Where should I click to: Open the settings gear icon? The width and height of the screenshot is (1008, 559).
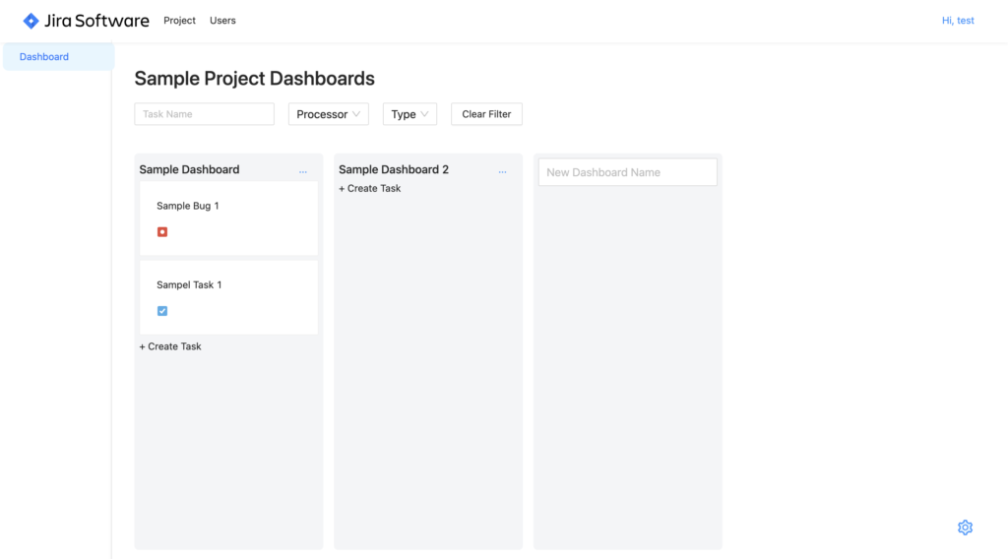click(965, 528)
